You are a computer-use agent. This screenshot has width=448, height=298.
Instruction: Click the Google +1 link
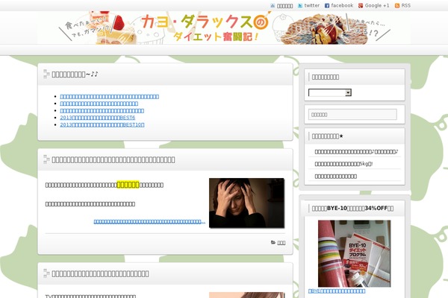point(377,5)
